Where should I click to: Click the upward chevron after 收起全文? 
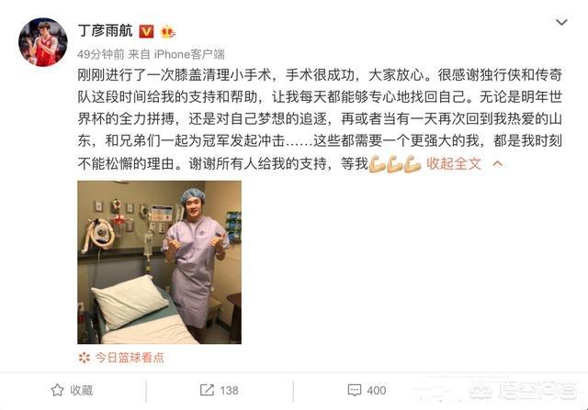click(498, 163)
